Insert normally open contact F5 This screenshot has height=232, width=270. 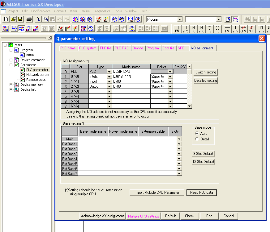pos(177,29)
